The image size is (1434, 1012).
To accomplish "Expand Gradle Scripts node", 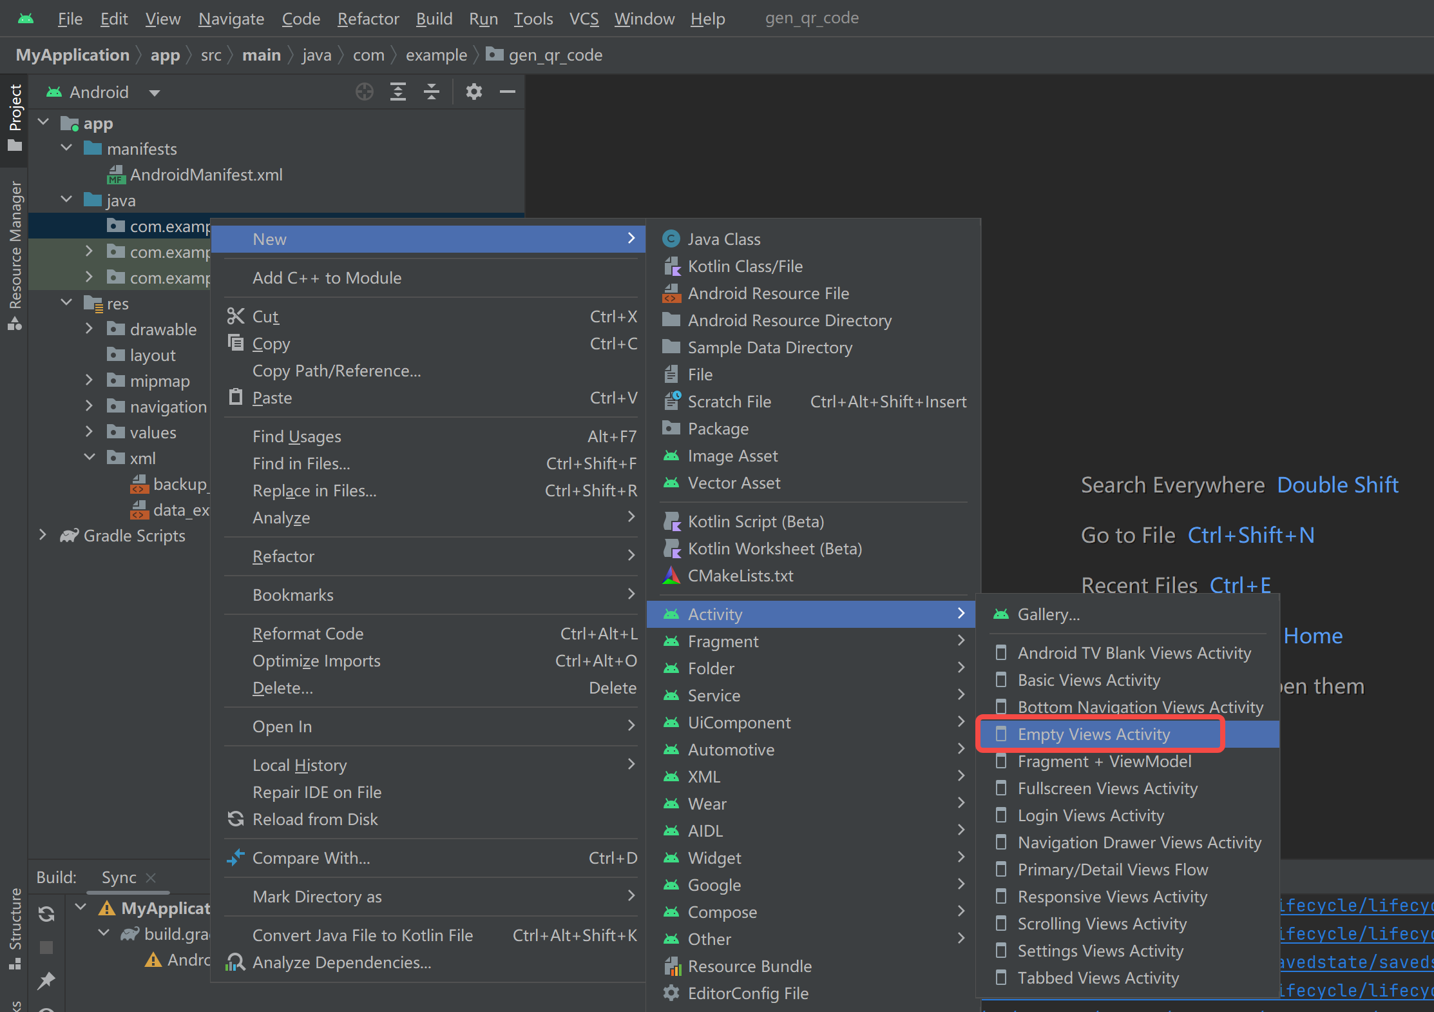I will coord(43,534).
